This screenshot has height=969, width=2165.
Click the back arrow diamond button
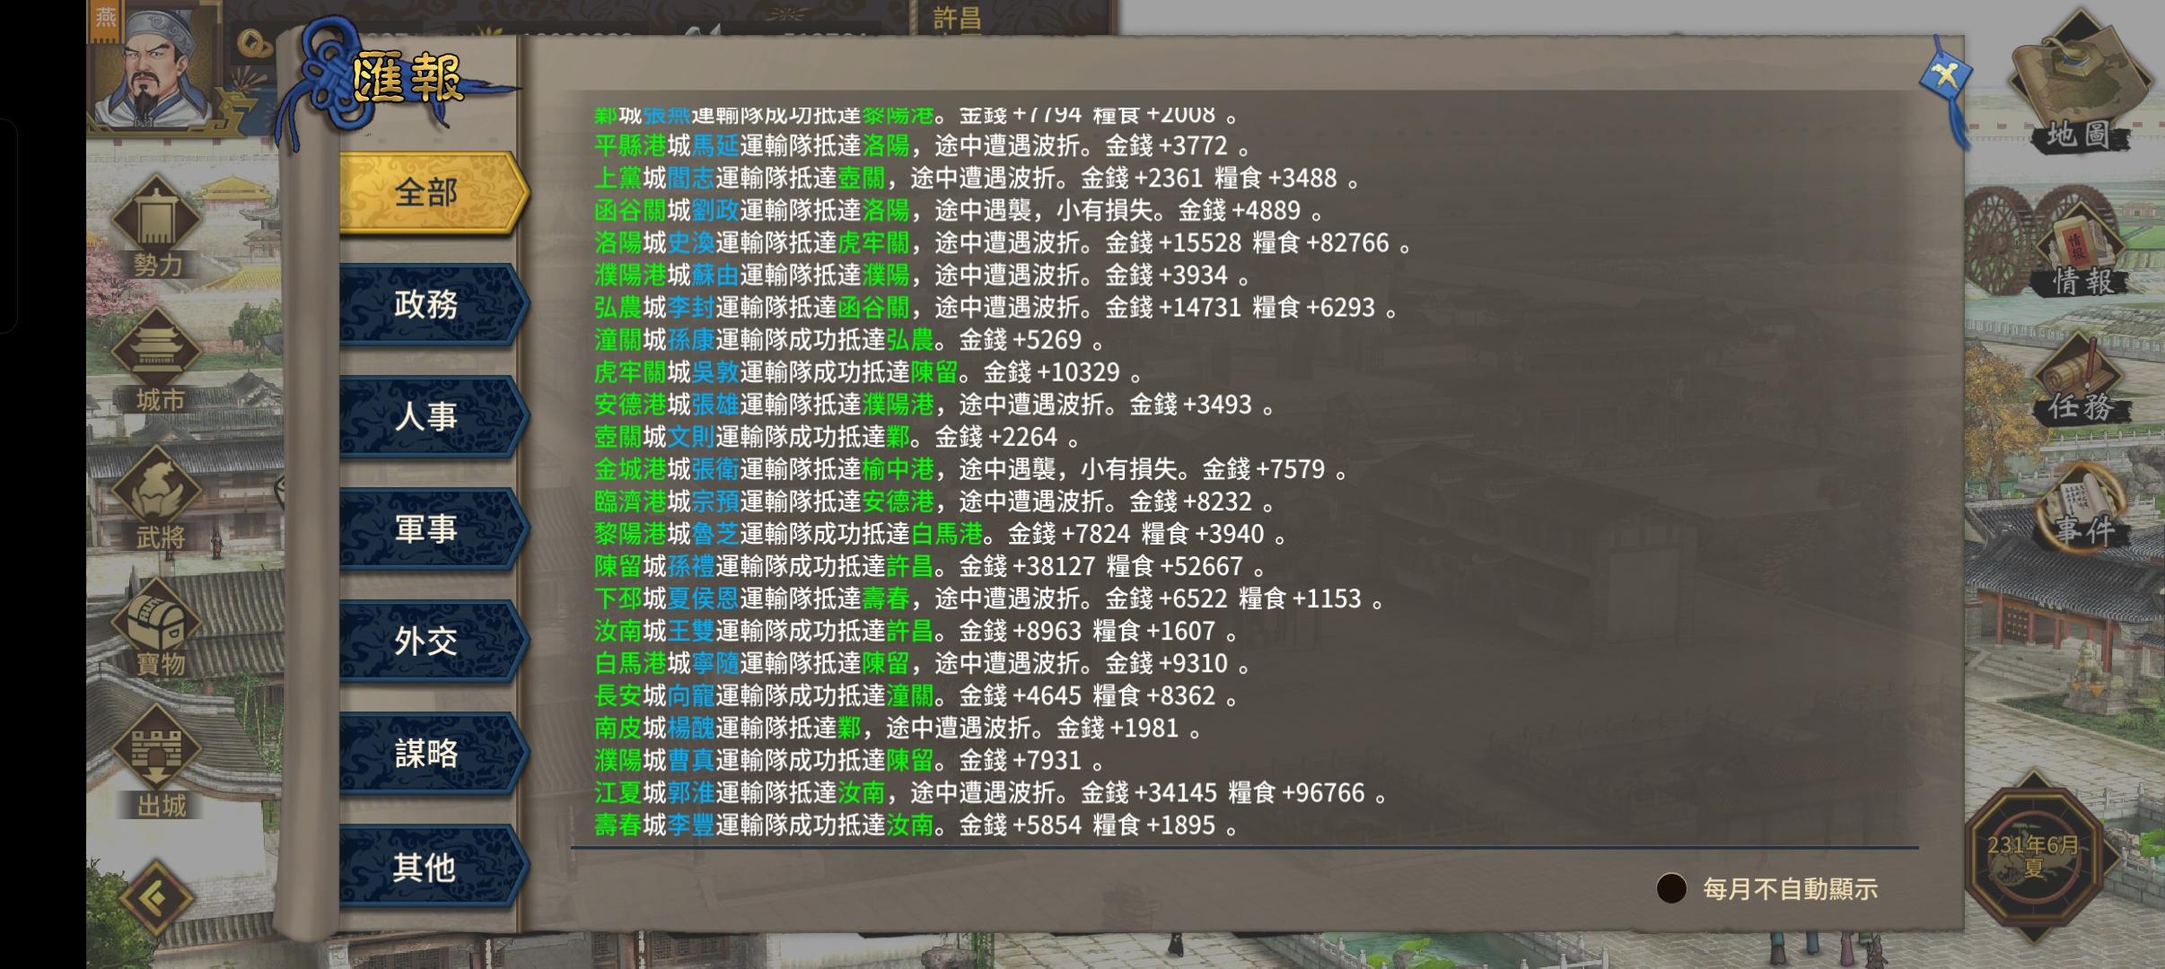click(156, 897)
